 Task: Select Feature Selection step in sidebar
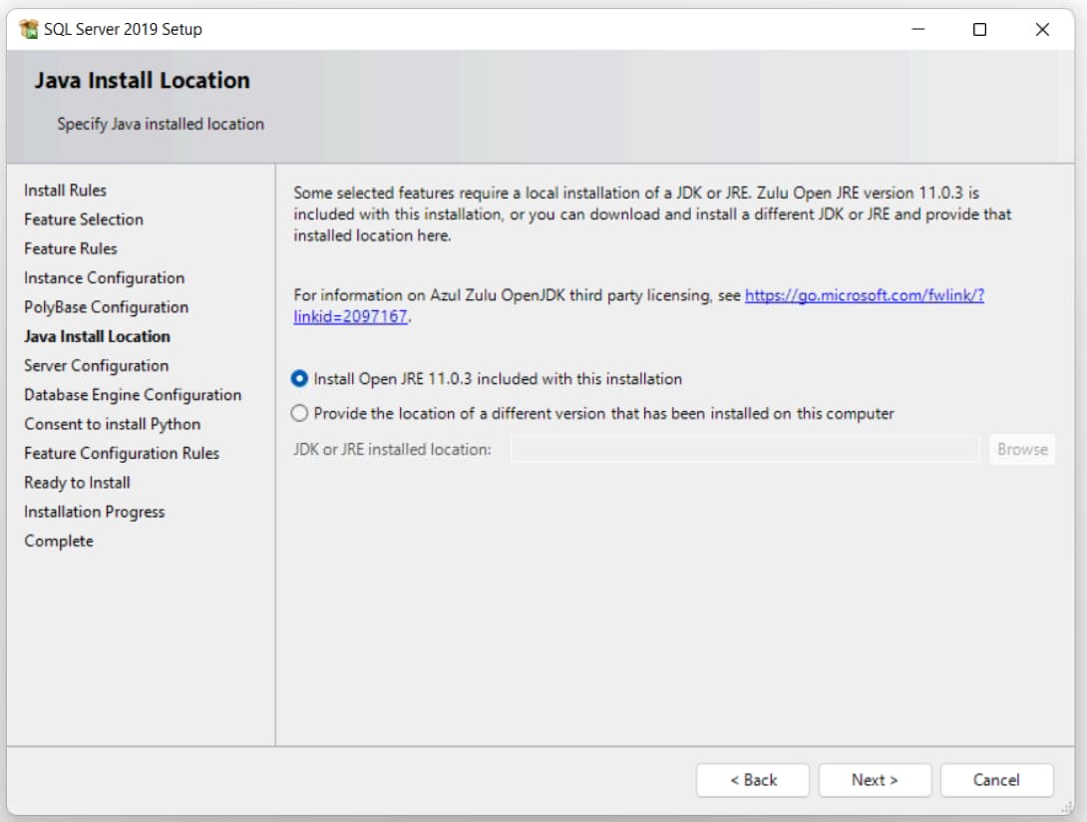84,219
